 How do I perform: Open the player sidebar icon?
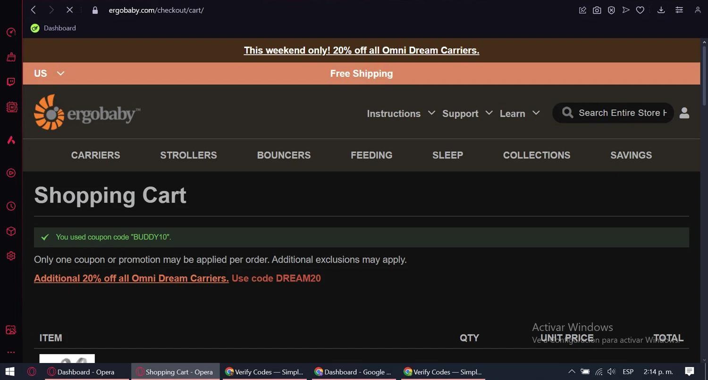(11, 173)
